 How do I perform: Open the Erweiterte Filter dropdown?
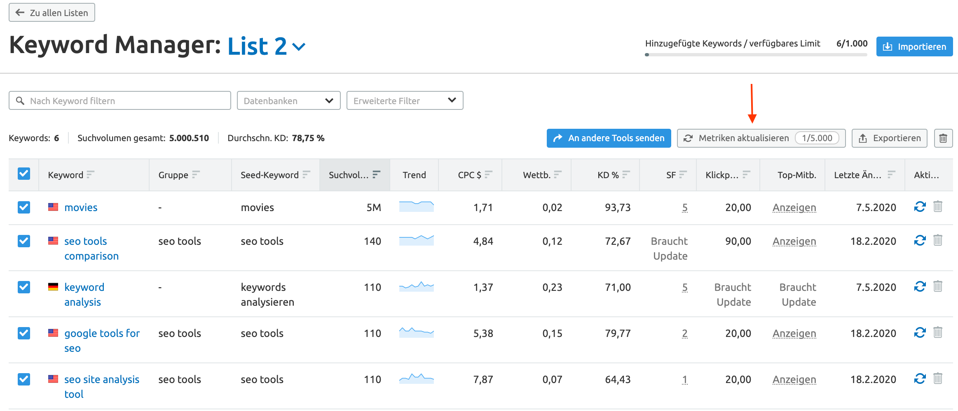[x=405, y=100]
